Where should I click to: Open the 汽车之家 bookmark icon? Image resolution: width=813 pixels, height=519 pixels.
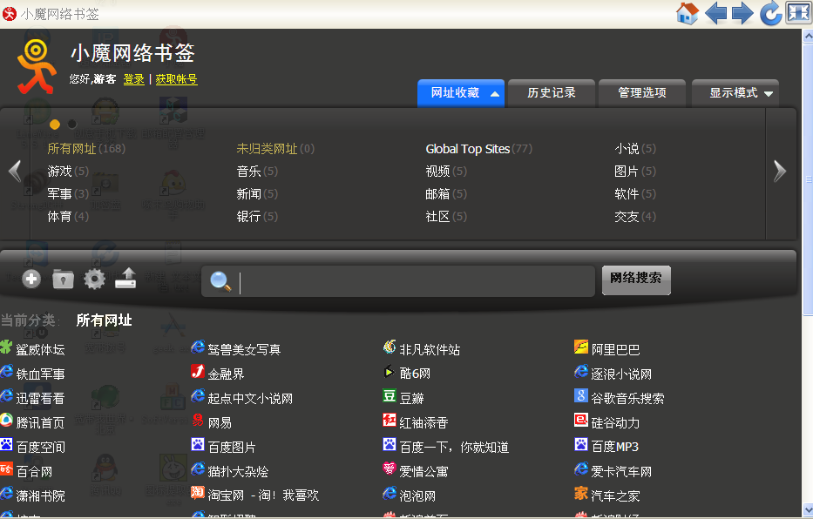tap(581, 493)
